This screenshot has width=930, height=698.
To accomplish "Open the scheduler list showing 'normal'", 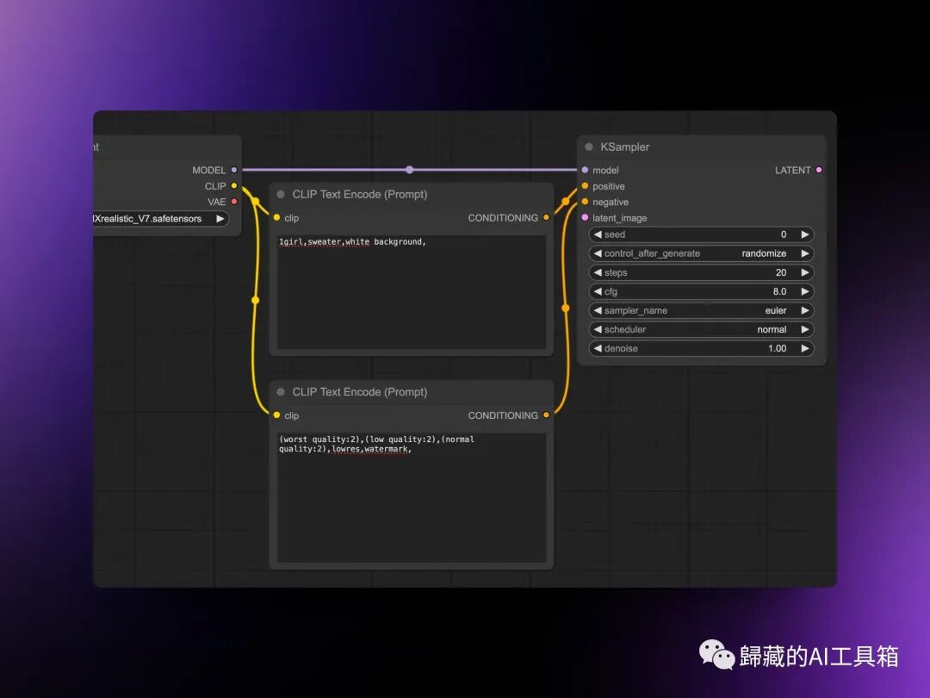I will coord(701,329).
